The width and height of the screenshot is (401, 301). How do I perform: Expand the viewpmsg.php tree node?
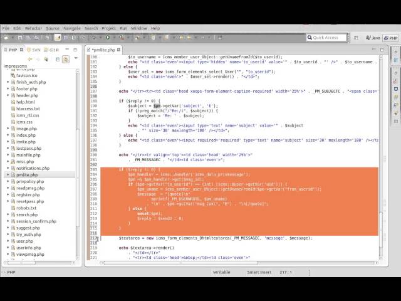coord(8,255)
